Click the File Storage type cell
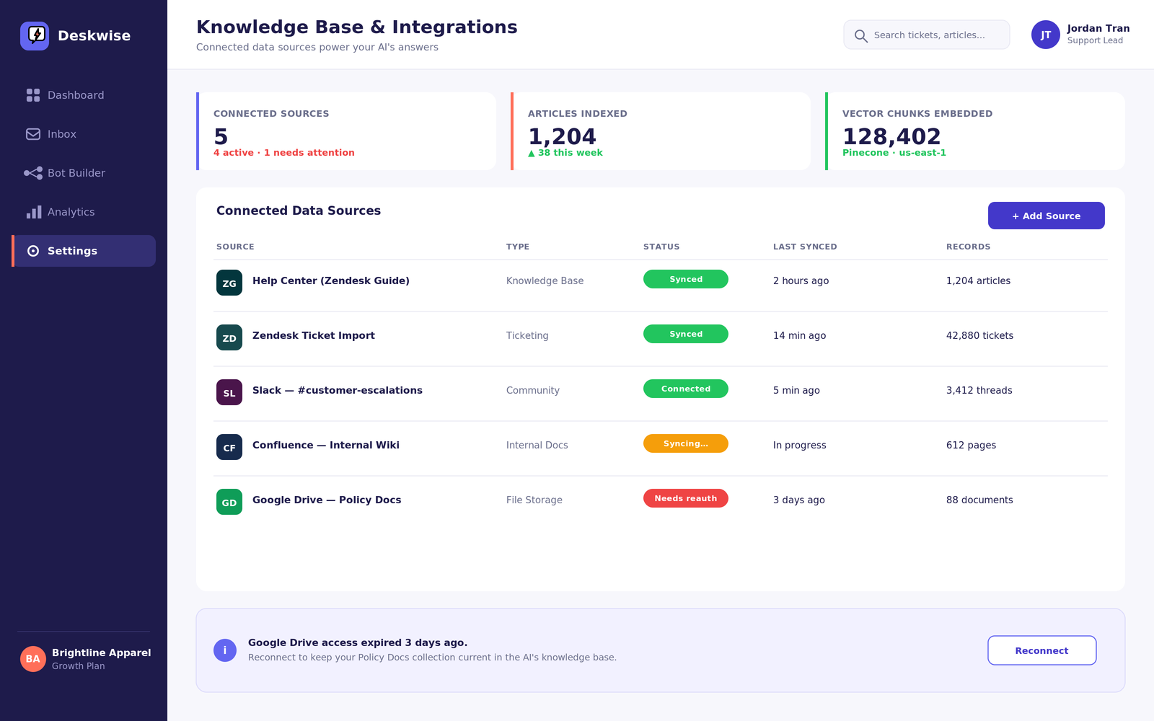The image size is (1154, 721). pos(534,500)
